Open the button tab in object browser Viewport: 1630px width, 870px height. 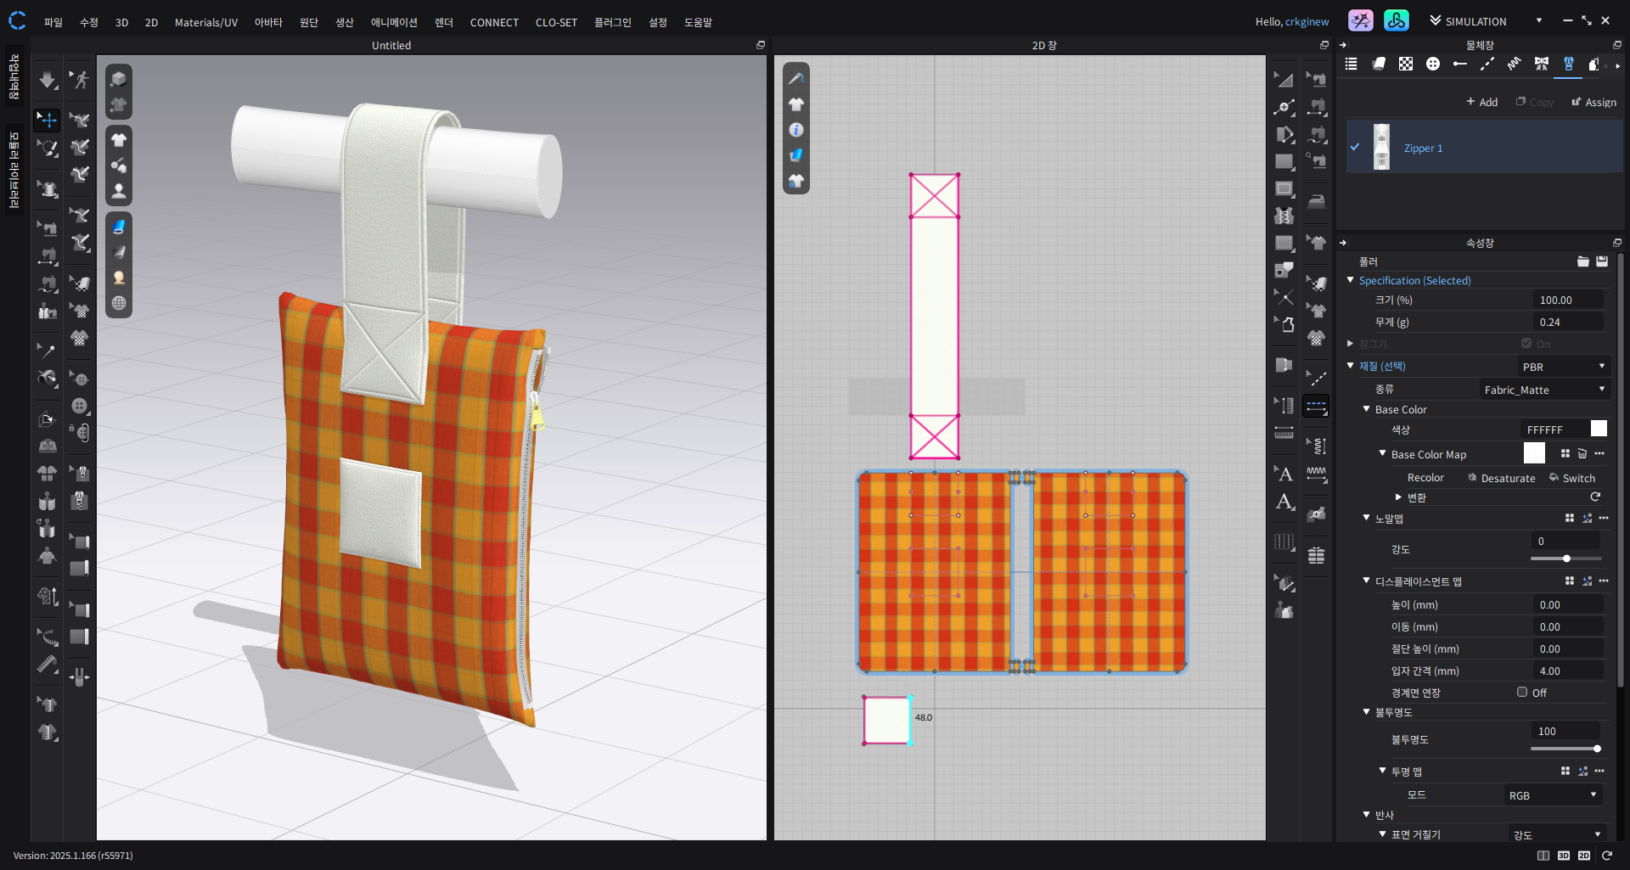click(1433, 65)
